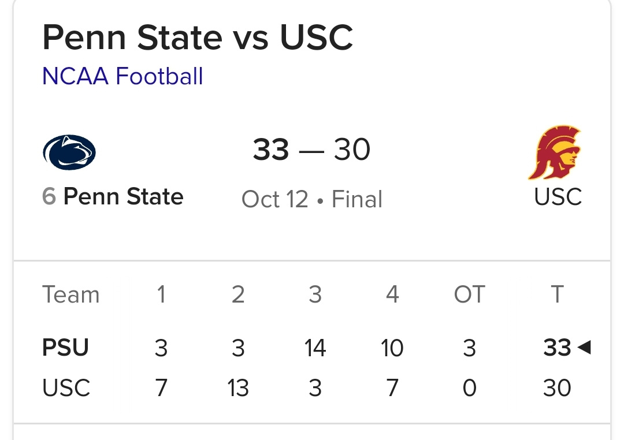624x440 pixels.
Task: Click the Oct 12 • Final status text
Action: (311, 200)
